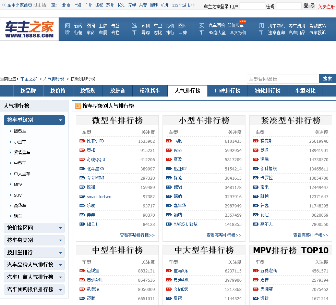Open the 免费注册 registration link
Screen dimensions: 336x305
(x=326, y=7)
